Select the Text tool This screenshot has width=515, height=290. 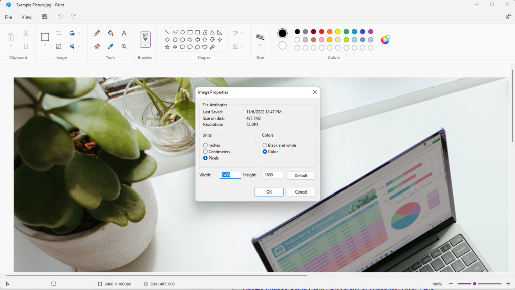pyautogui.click(x=124, y=33)
